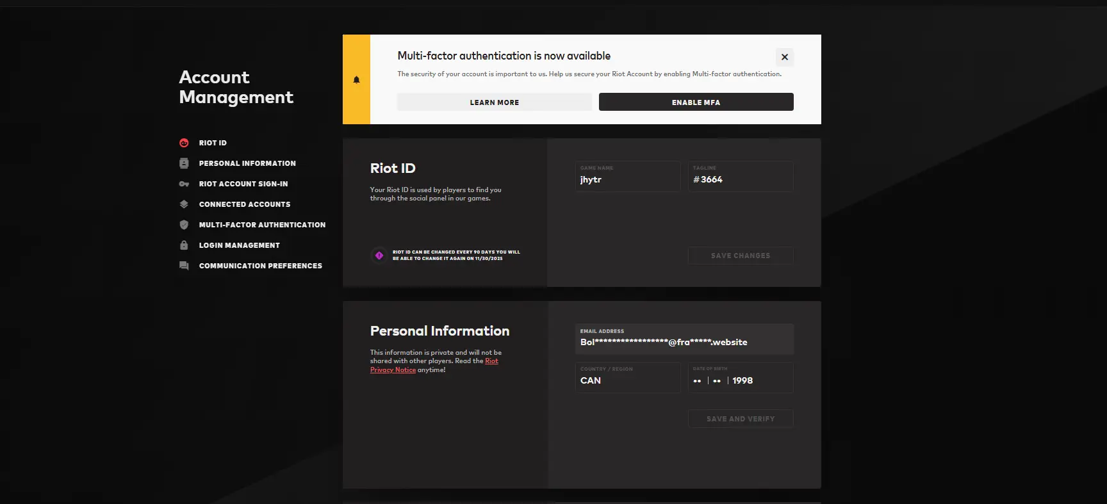This screenshot has width=1107, height=504.
Task: Click the Riot ID fist icon in sidebar
Action: (184, 143)
